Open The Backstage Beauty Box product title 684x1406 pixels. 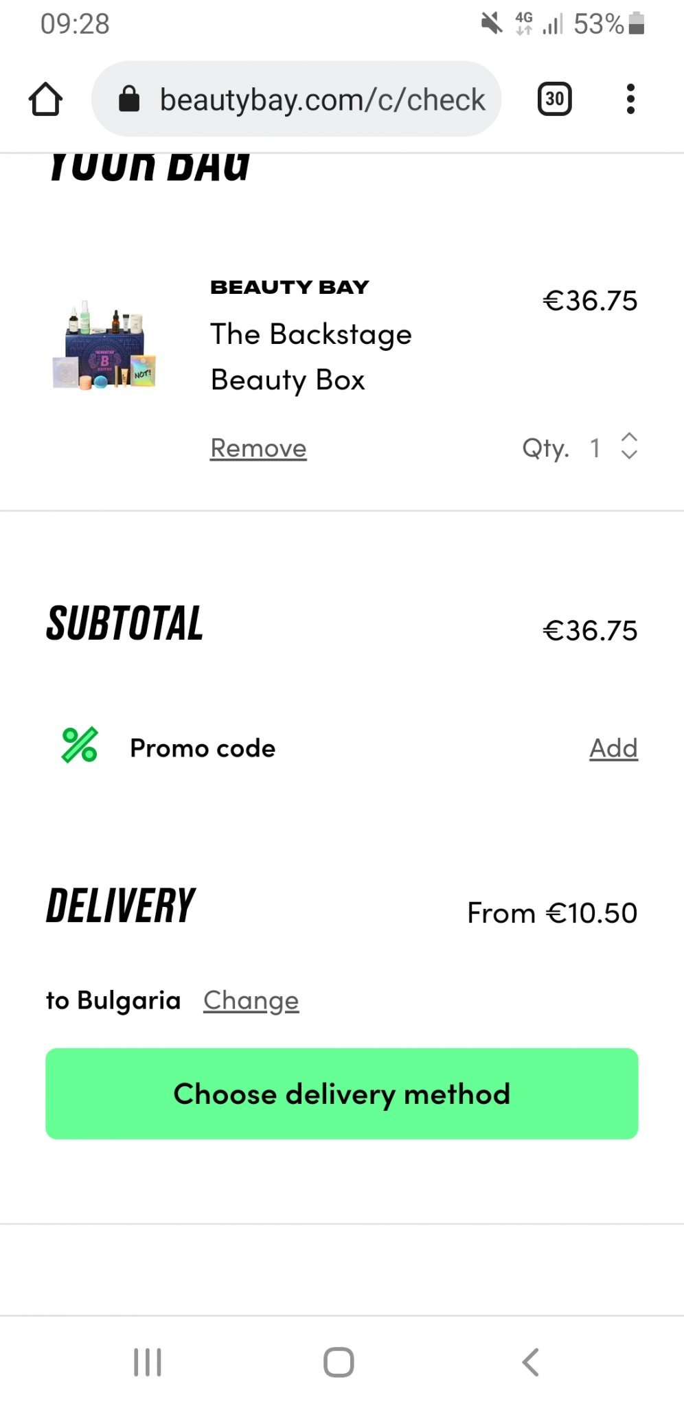pos(310,357)
